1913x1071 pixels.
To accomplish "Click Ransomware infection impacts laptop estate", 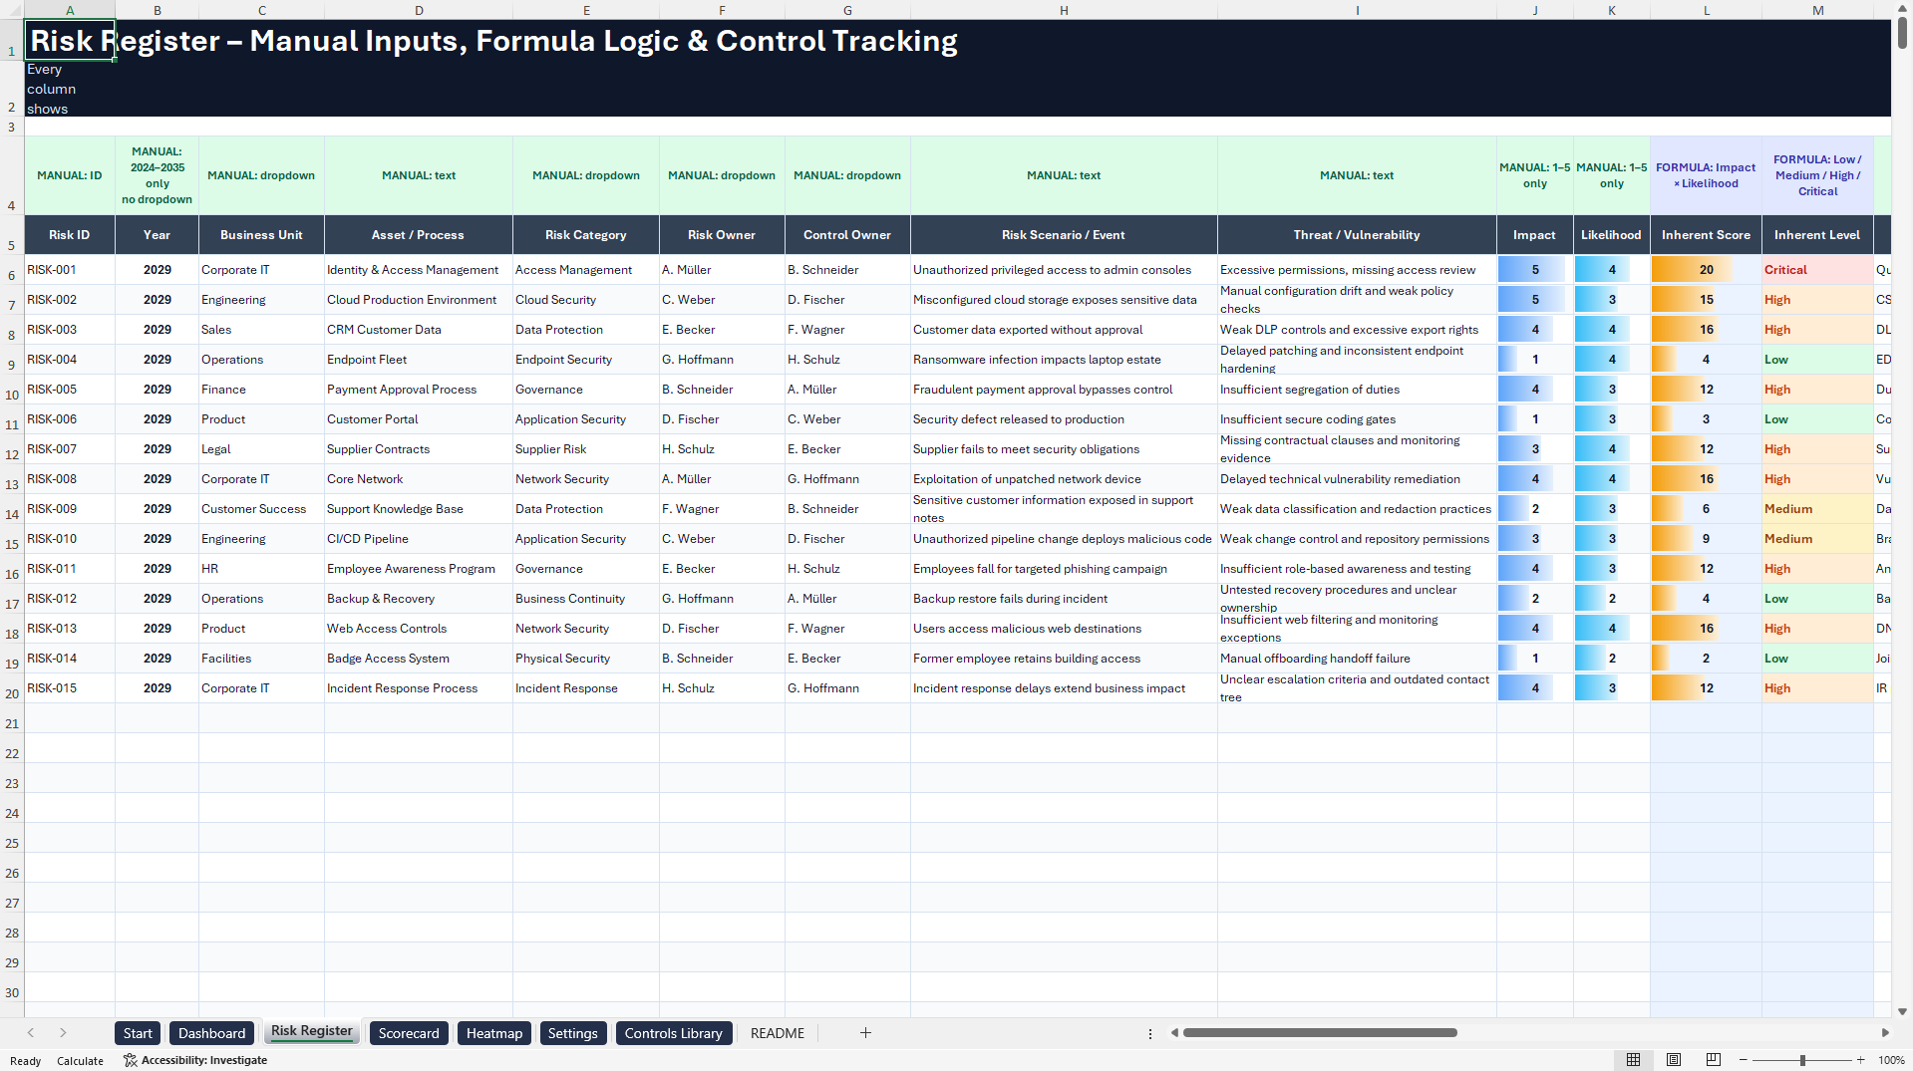I will pyautogui.click(x=1064, y=360).
